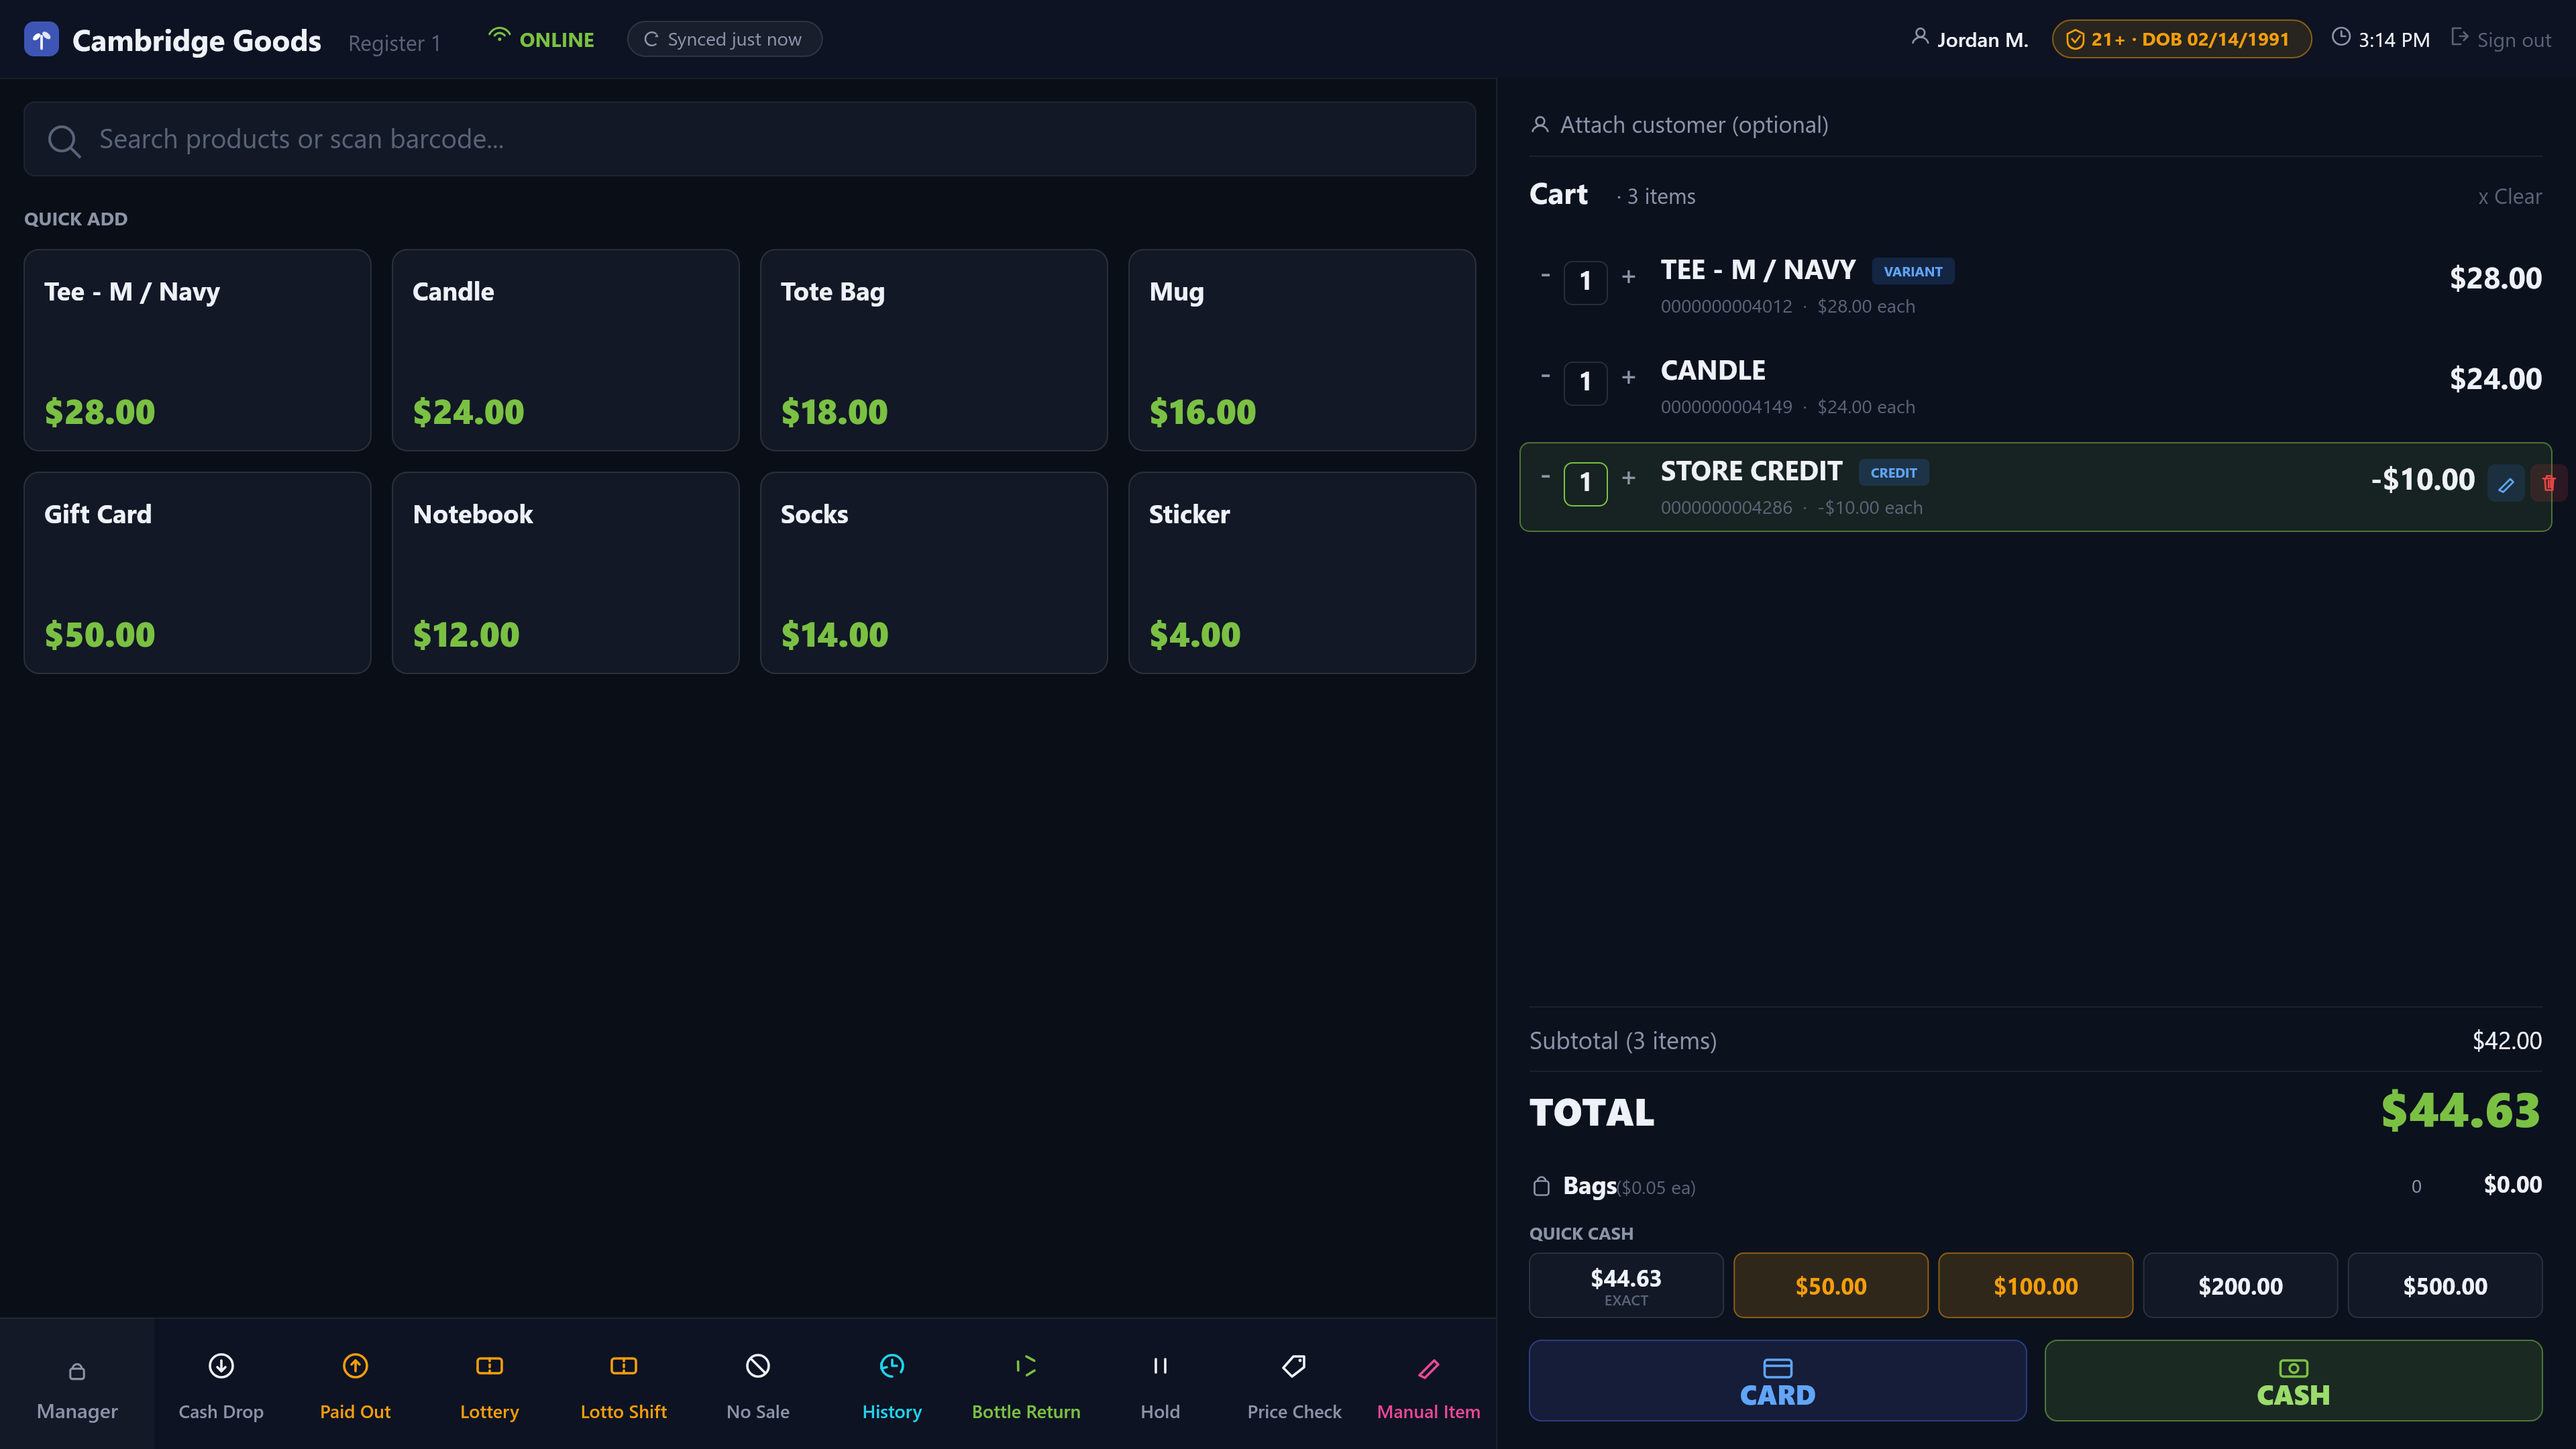The image size is (2576, 1449).
Task: Click the Register 1 label
Action: point(394,43)
